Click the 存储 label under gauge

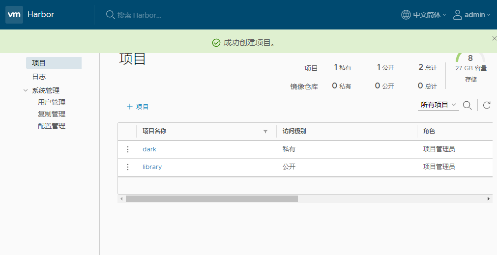[471, 80]
